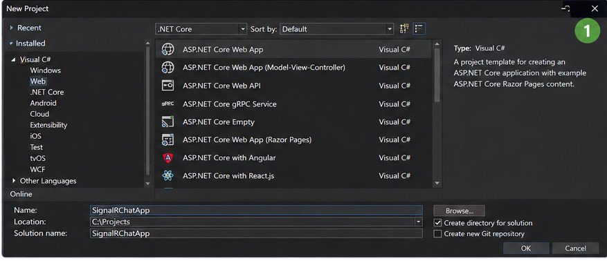Viewport: 607px width, 261px height.
Task: Switch to medium icons list view
Action: click(419, 28)
